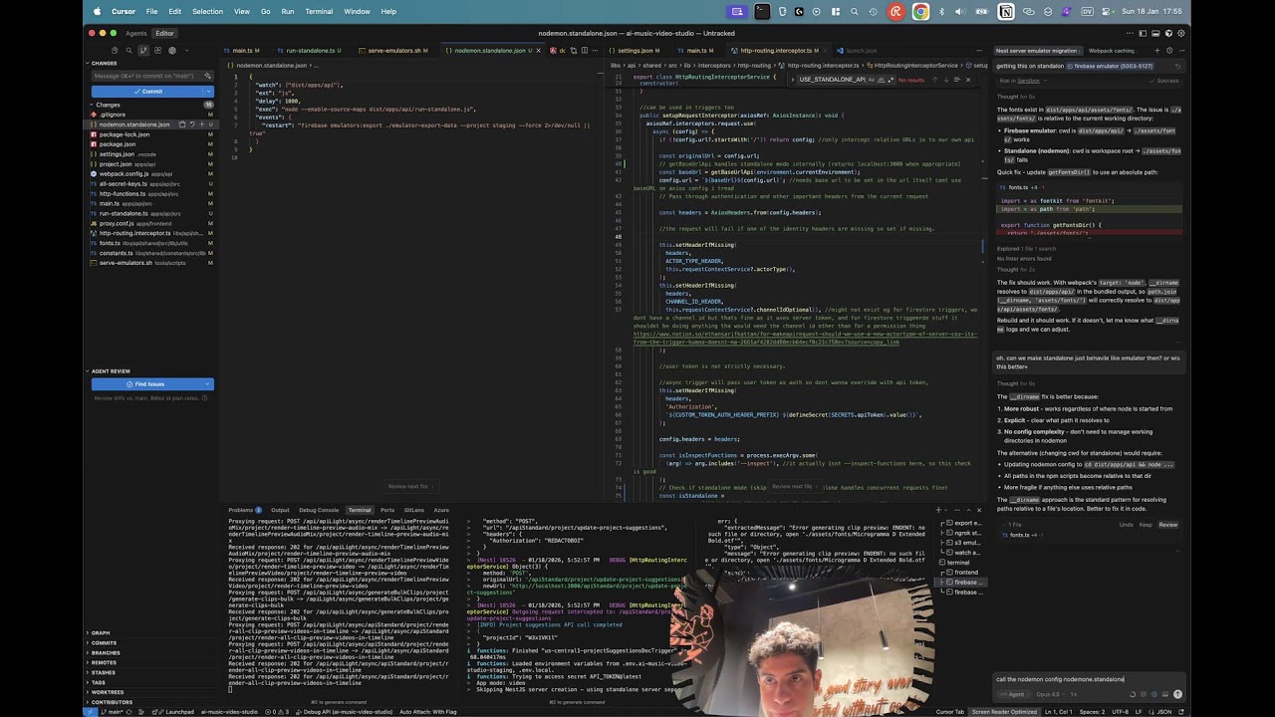Image resolution: width=1275 pixels, height=717 pixels.
Task: Click Review button in chat changes bar
Action: point(1168,525)
